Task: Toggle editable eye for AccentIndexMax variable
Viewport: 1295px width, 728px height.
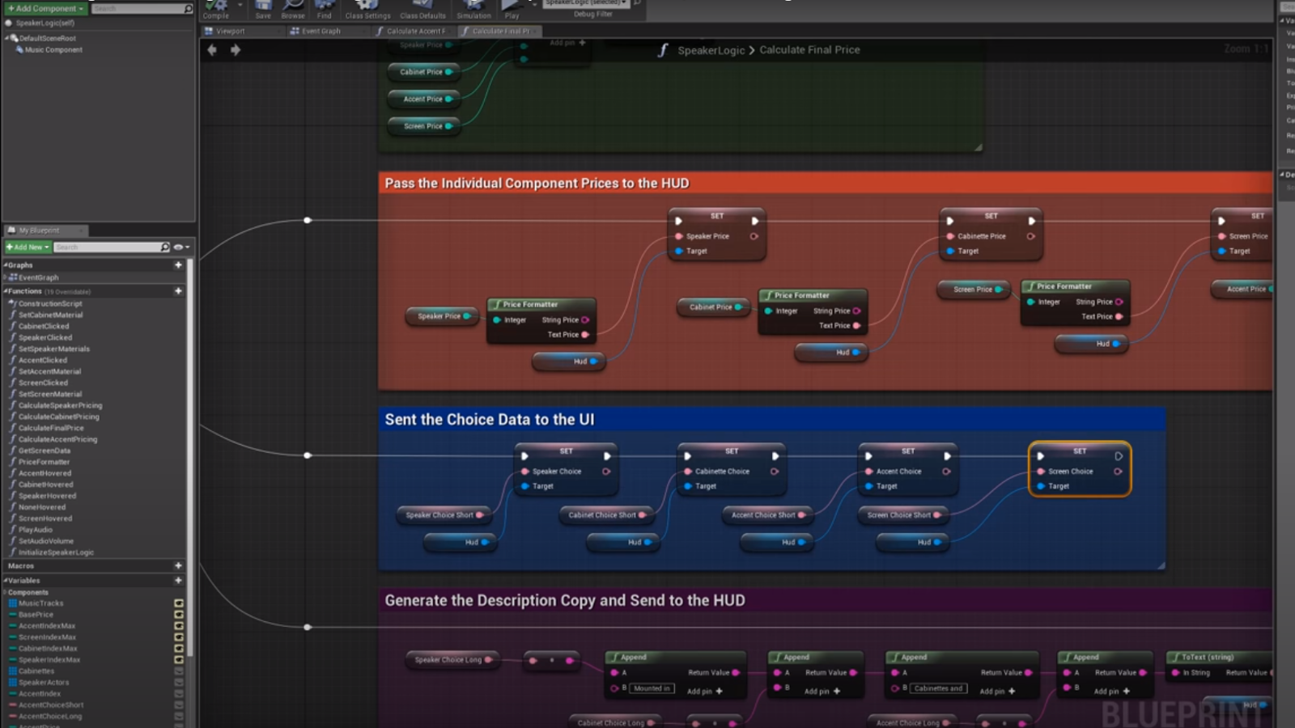Action: click(179, 626)
